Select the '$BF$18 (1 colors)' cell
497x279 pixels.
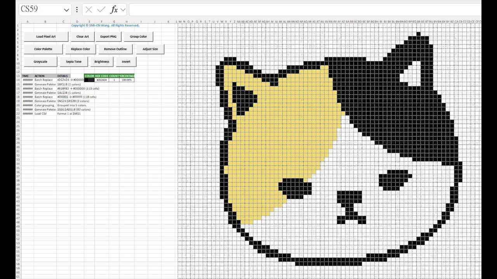pos(69,84)
